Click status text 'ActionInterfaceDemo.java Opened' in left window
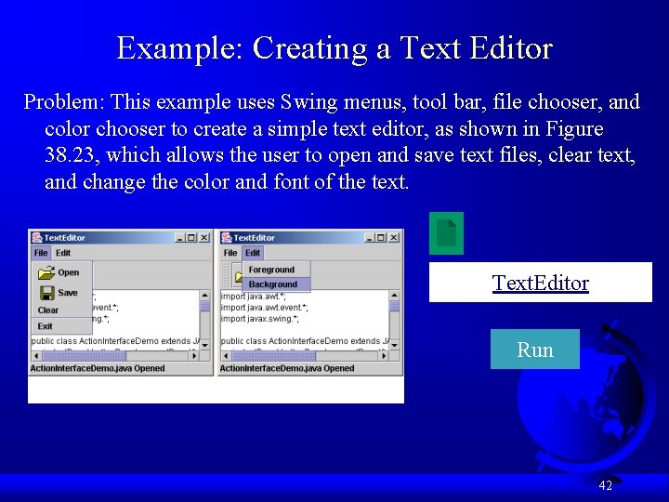This screenshot has height=502, width=669. pos(98,368)
